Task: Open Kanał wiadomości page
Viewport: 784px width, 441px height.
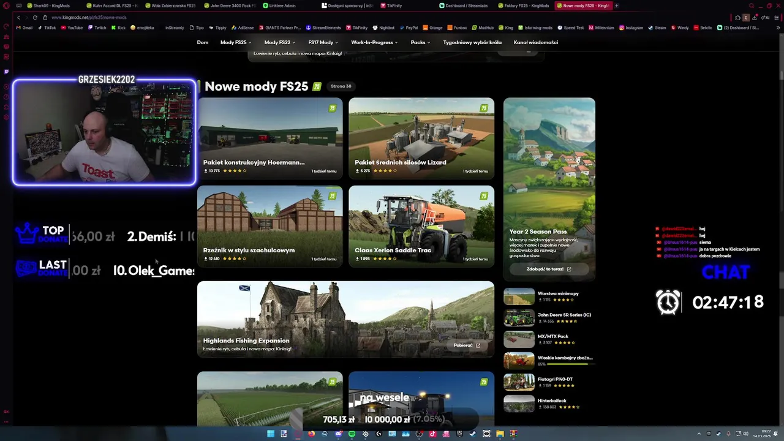Action: (536, 42)
